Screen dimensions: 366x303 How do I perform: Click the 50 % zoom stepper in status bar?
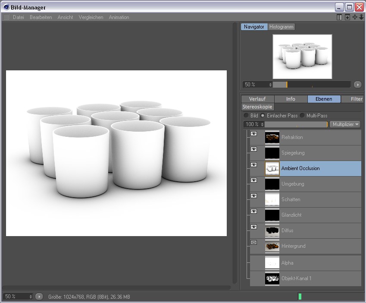click(x=30, y=297)
